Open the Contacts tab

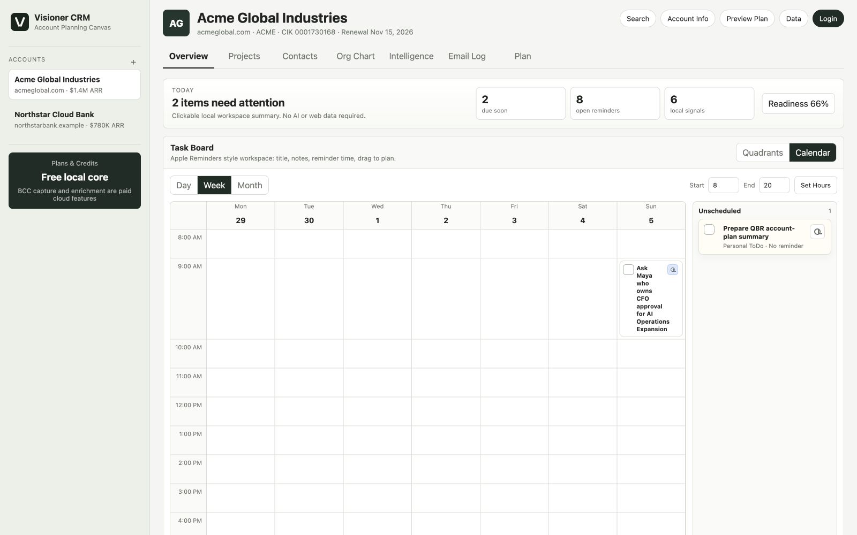pyautogui.click(x=300, y=56)
